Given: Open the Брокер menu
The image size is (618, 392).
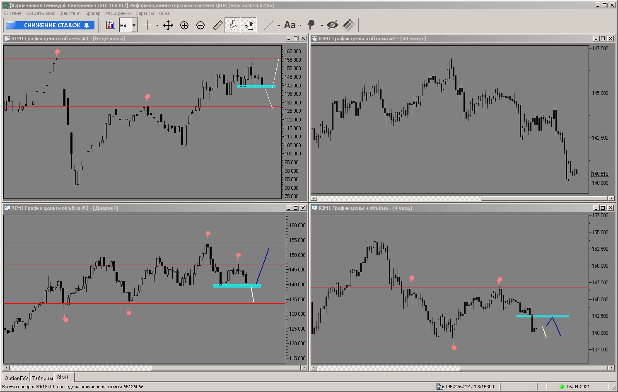Looking at the screenshot, I should point(93,13).
